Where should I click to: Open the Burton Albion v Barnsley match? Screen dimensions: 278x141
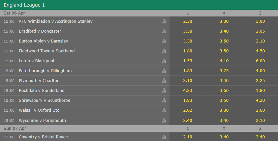point(44,41)
